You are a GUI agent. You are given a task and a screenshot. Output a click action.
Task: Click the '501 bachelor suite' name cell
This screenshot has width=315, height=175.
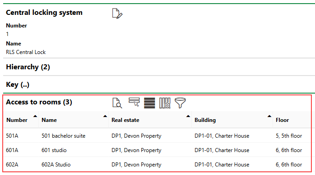tap(64, 136)
